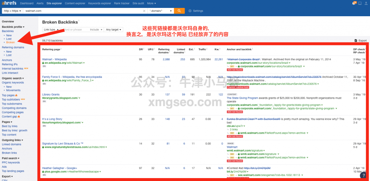Screen dimensions: 370x181
Task: Open Broken links under Outgoing links
Action: [x=9, y=153]
